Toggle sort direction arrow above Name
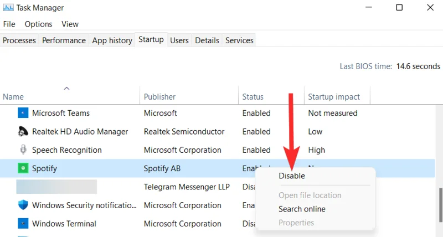The height and width of the screenshot is (237, 443). pos(66,89)
